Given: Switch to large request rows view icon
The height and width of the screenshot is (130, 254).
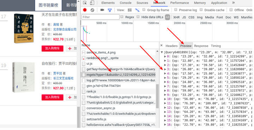Looking at the screenshot, I should pos(130,10).
